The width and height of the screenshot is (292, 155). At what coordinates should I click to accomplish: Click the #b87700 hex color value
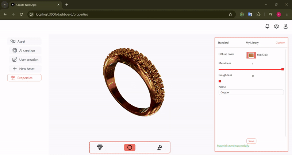[262, 55]
